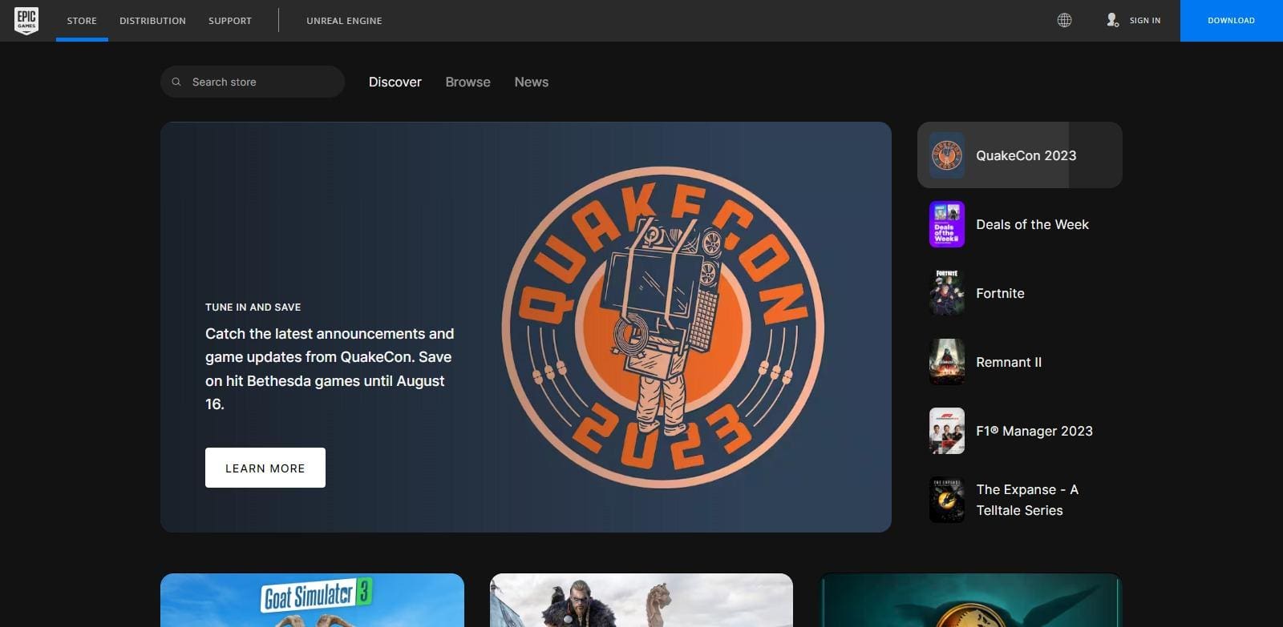Click the F1 Manager 2023 cover thumbnail
This screenshot has width=1283, height=627.
pyautogui.click(x=947, y=431)
